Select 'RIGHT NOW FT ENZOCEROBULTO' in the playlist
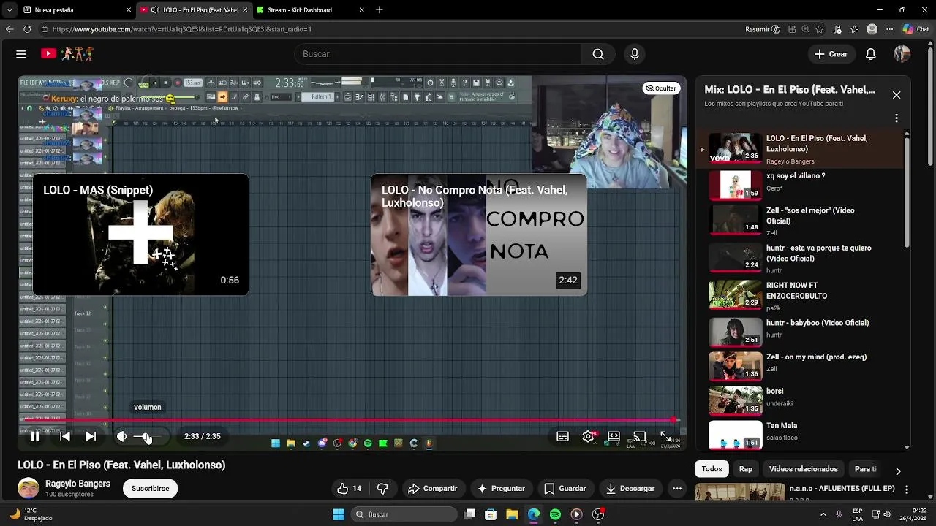Screen dimensions: 936x526 (x=801, y=295)
